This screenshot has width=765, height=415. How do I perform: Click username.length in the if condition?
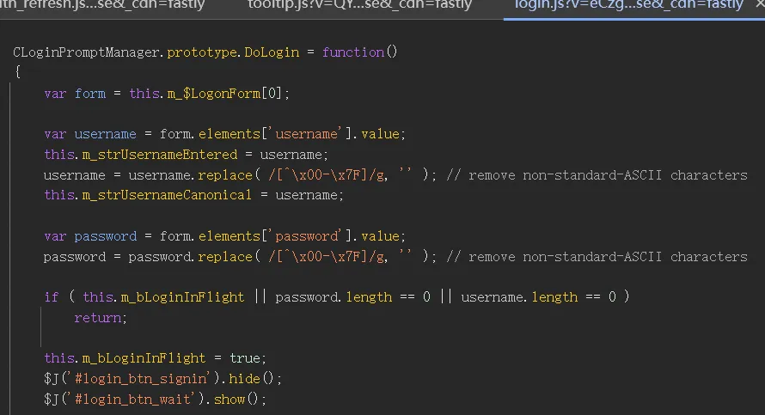pos(519,297)
